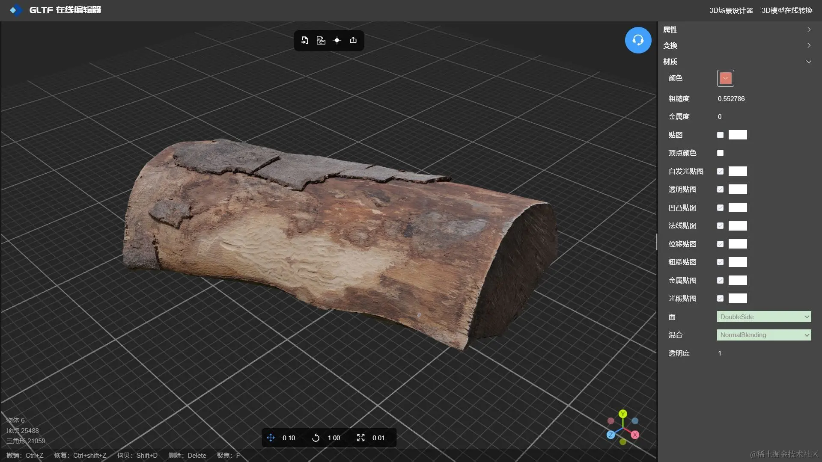The image size is (822, 462).
Task: Click the scale snap icon
Action: coord(361,438)
